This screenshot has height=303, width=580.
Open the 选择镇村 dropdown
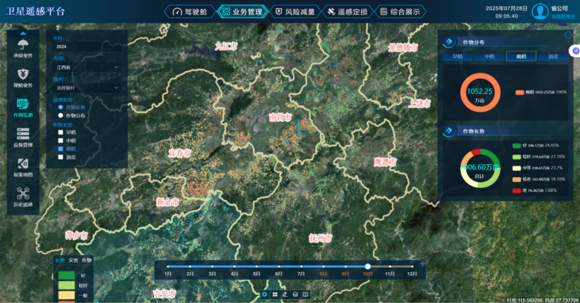click(x=88, y=88)
